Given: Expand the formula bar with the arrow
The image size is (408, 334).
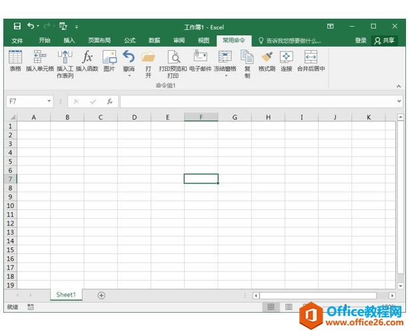Looking at the screenshot, I should pyautogui.click(x=399, y=101).
